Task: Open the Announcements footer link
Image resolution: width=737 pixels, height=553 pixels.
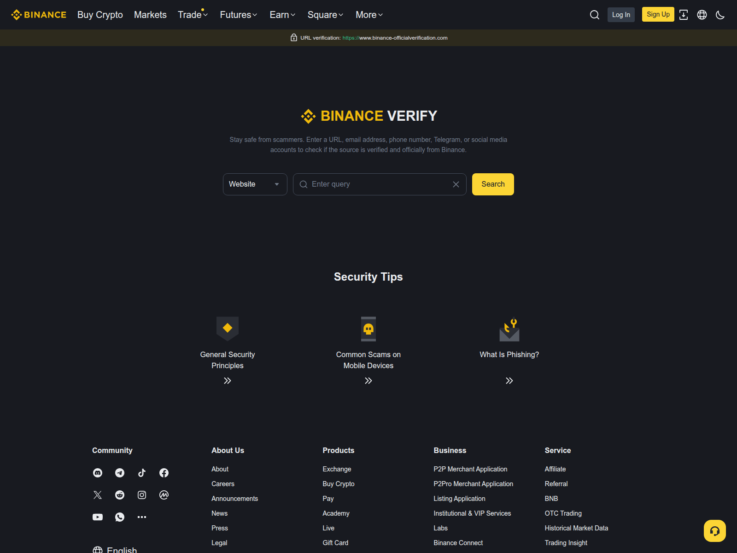Action: click(234, 499)
